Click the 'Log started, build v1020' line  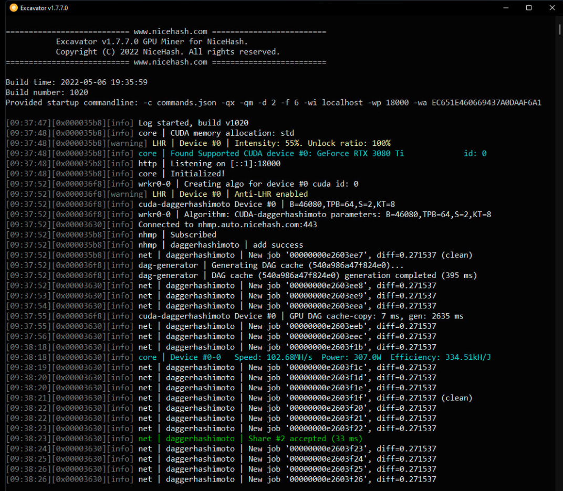127,123
